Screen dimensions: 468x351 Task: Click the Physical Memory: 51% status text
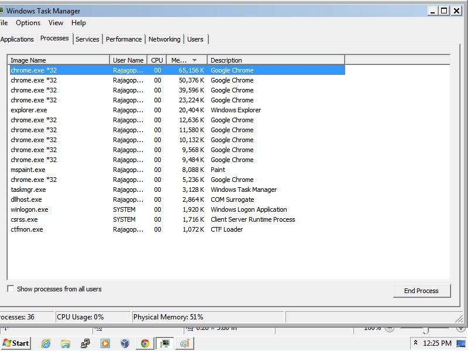click(x=168, y=317)
